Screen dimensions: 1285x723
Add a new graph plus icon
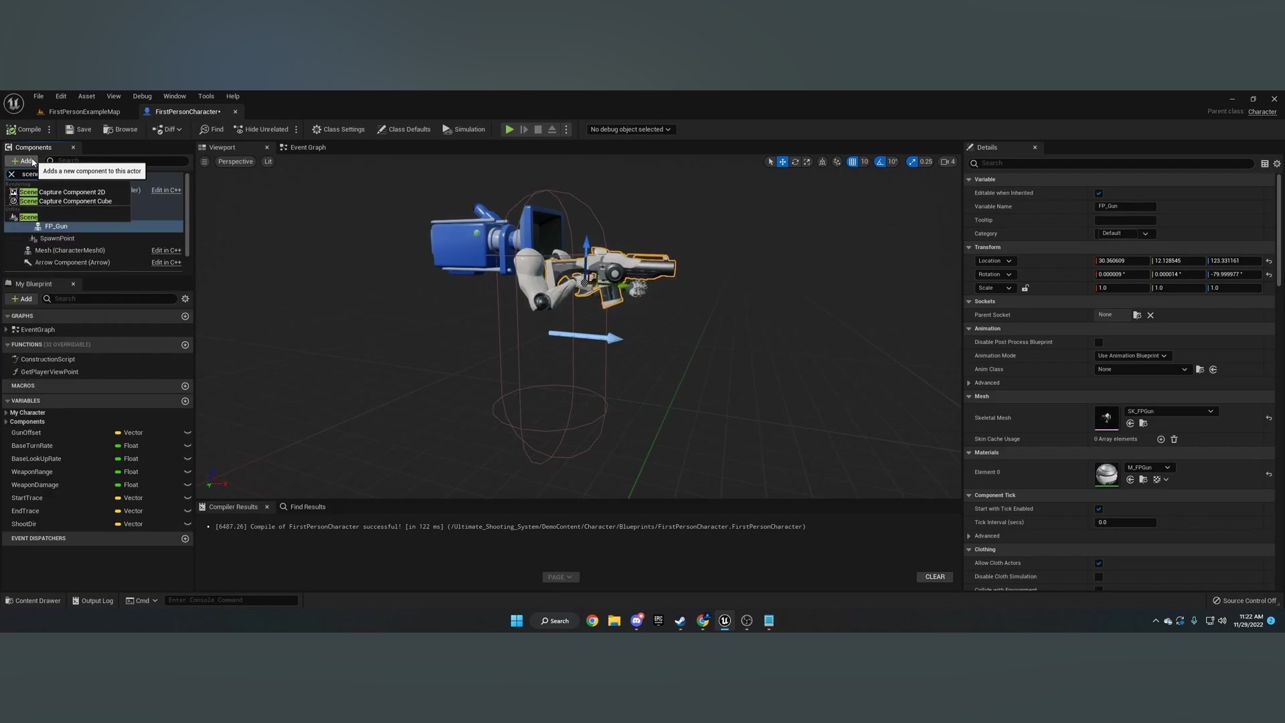click(x=185, y=316)
